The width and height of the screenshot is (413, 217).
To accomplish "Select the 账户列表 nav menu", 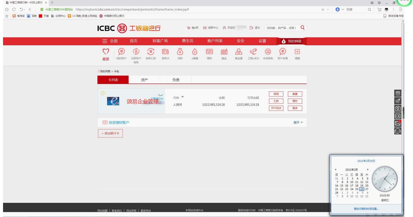I will click(215, 41).
